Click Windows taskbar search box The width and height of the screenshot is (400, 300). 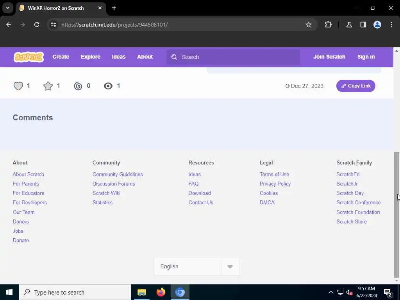click(x=75, y=292)
